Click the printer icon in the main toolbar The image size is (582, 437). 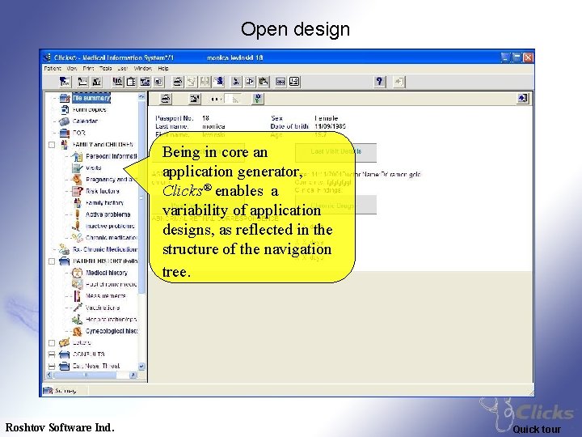178,82
